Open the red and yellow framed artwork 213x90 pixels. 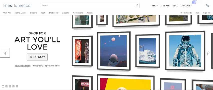126,82
